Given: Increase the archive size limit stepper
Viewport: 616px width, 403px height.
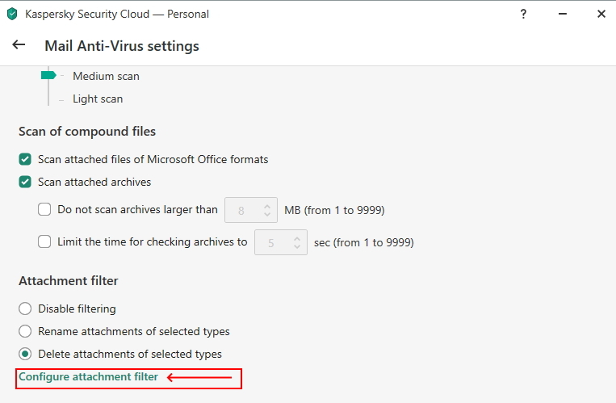Looking at the screenshot, I should (267, 205).
